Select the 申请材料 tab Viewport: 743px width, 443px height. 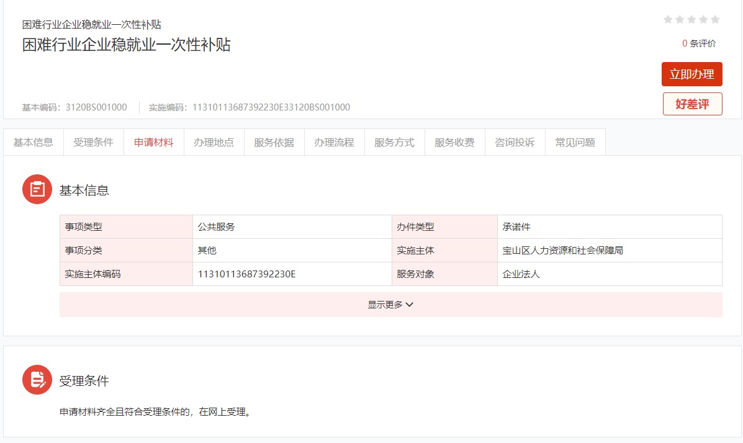tap(154, 142)
